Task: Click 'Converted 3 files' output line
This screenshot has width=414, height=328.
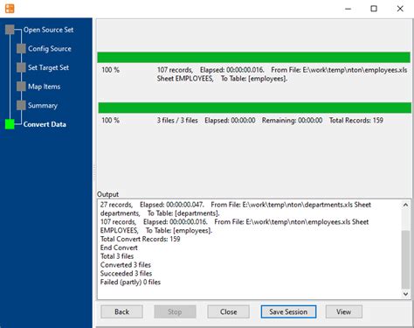Action: tap(126, 265)
